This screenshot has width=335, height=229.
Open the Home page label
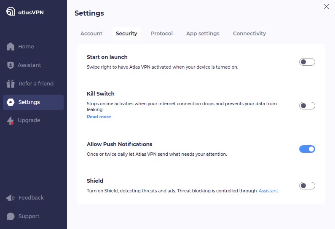click(26, 47)
